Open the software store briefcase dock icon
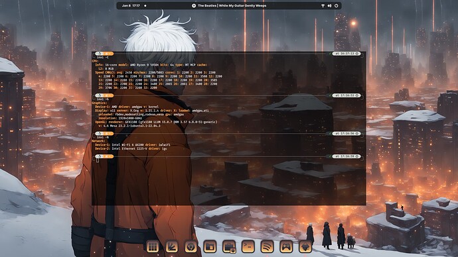Screen dimensions: 458x257 pos(229,247)
